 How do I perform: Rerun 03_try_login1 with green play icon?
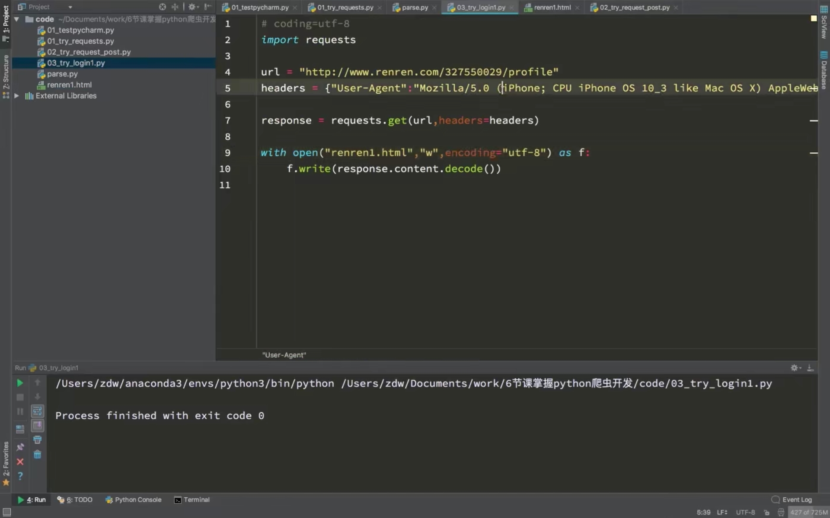pyautogui.click(x=20, y=383)
